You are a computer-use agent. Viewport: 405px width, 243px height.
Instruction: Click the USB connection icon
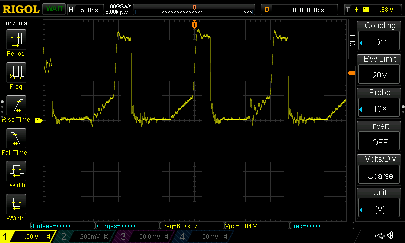point(379,236)
